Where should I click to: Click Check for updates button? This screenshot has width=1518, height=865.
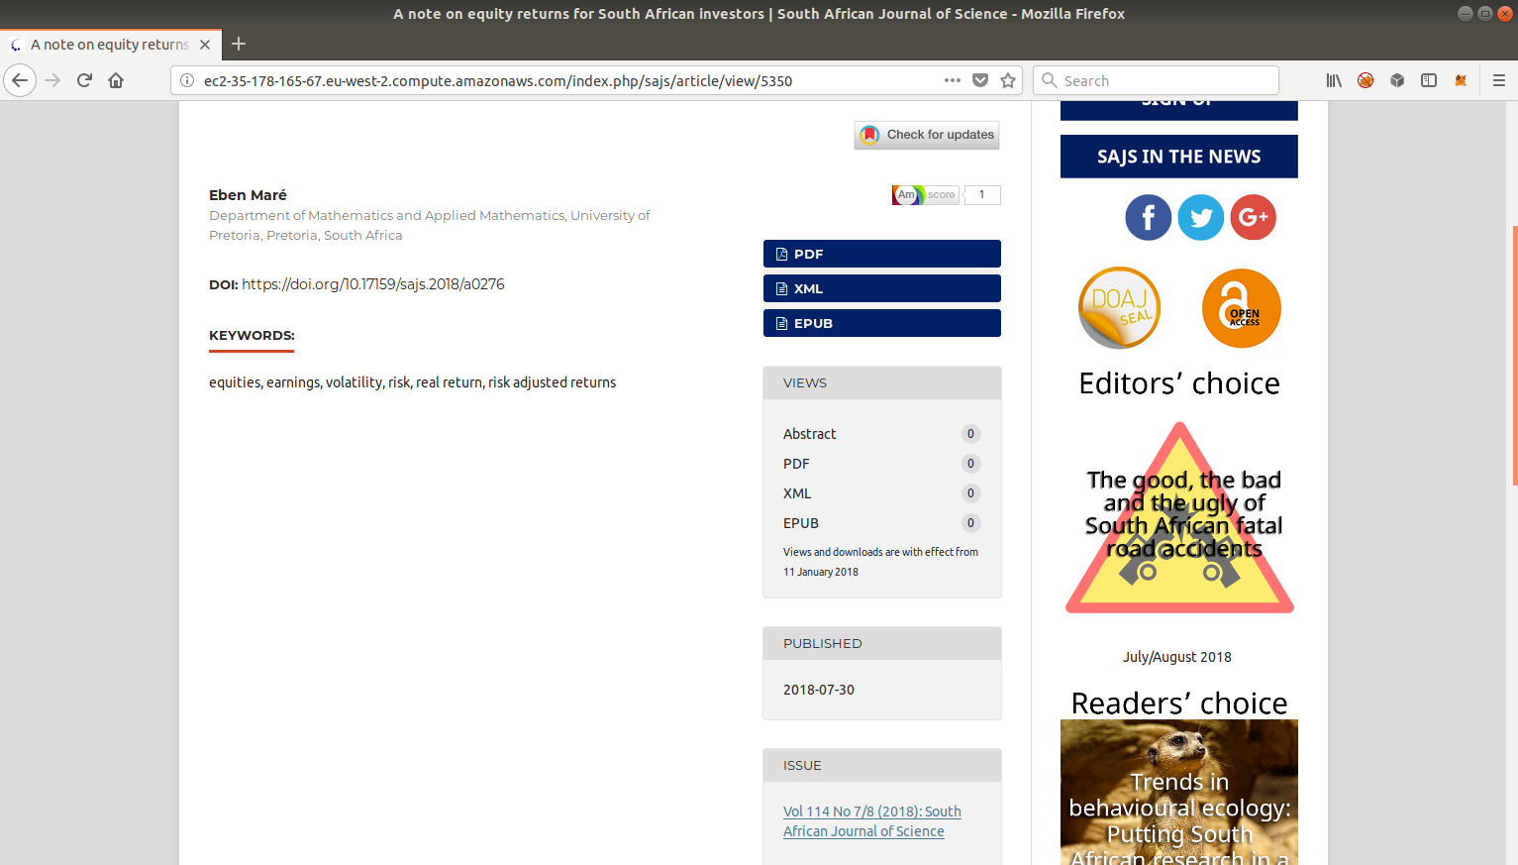(x=927, y=135)
